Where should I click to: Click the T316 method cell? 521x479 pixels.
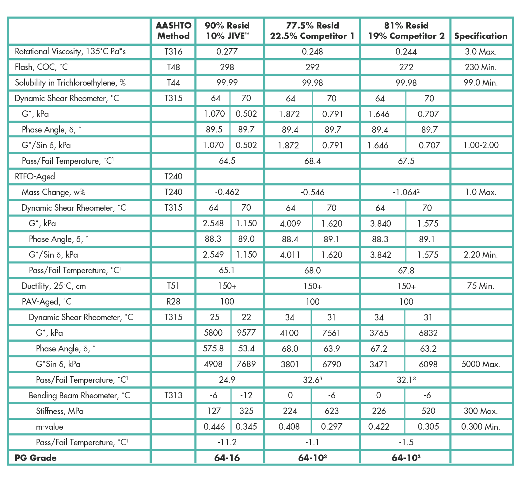[x=173, y=52]
